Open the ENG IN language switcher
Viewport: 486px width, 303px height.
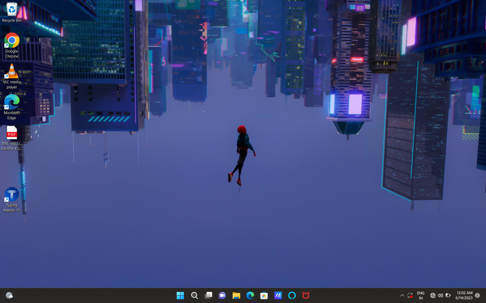click(x=421, y=295)
